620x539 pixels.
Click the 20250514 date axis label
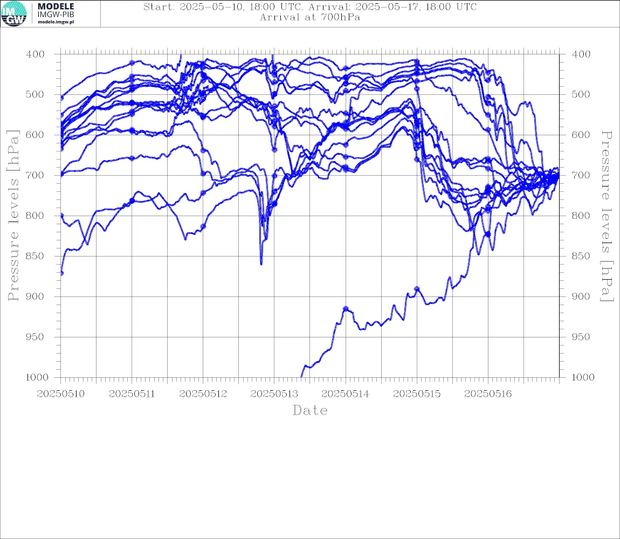point(345,394)
